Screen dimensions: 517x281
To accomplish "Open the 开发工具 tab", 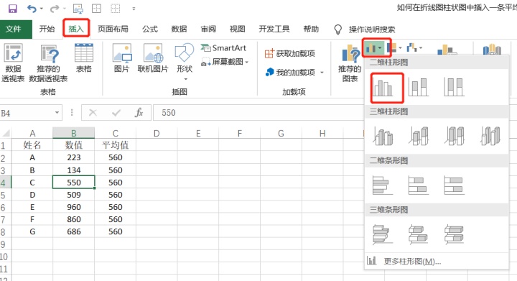I will tap(274, 29).
